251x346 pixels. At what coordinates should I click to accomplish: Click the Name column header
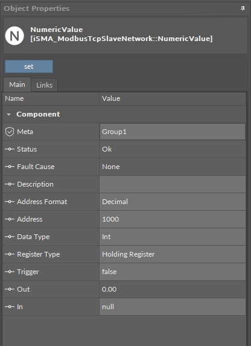pos(51,98)
